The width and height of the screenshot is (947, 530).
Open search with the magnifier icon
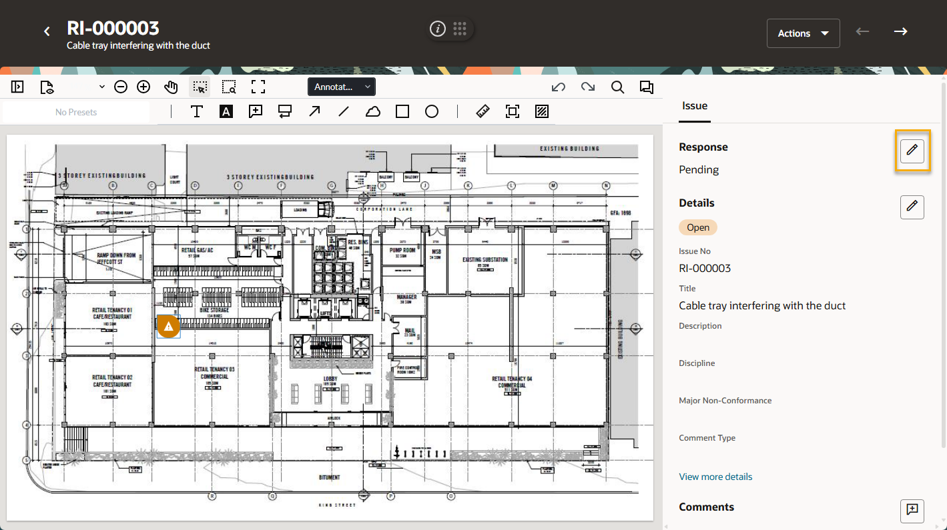(617, 87)
